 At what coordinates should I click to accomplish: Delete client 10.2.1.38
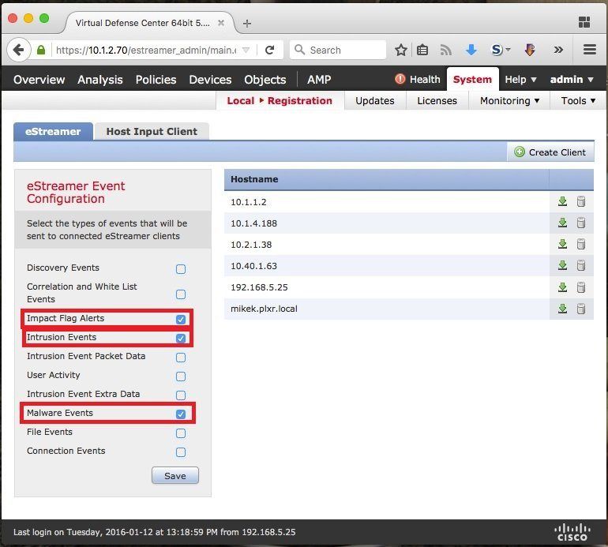click(581, 244)
